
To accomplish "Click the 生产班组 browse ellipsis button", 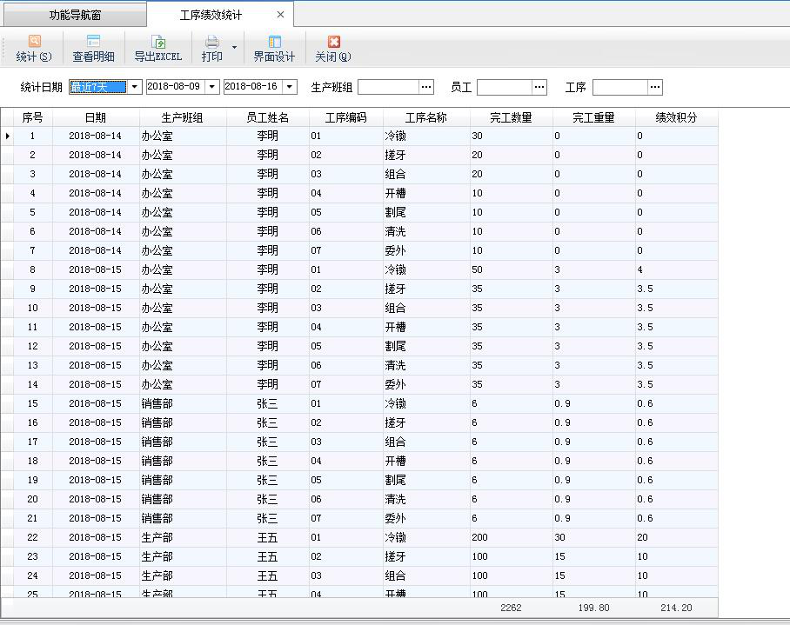I will click(426, 87).
